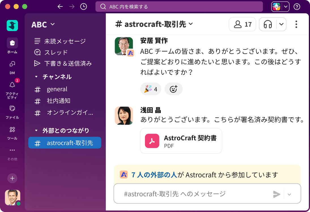This screenshot has width=310, height=212.
Task: Add an emoji reaction to 安居's message
Action: point(174,89)
